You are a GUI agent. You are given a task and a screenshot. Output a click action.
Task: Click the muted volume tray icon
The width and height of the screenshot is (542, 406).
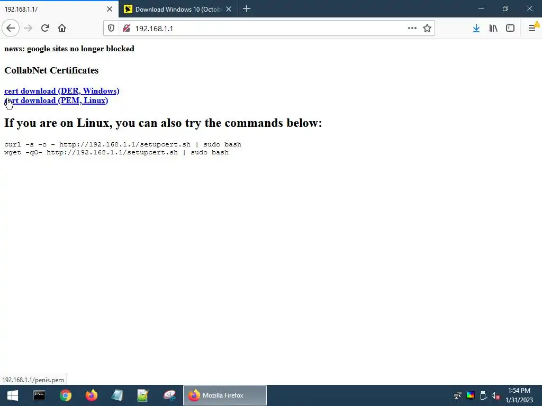495,395
